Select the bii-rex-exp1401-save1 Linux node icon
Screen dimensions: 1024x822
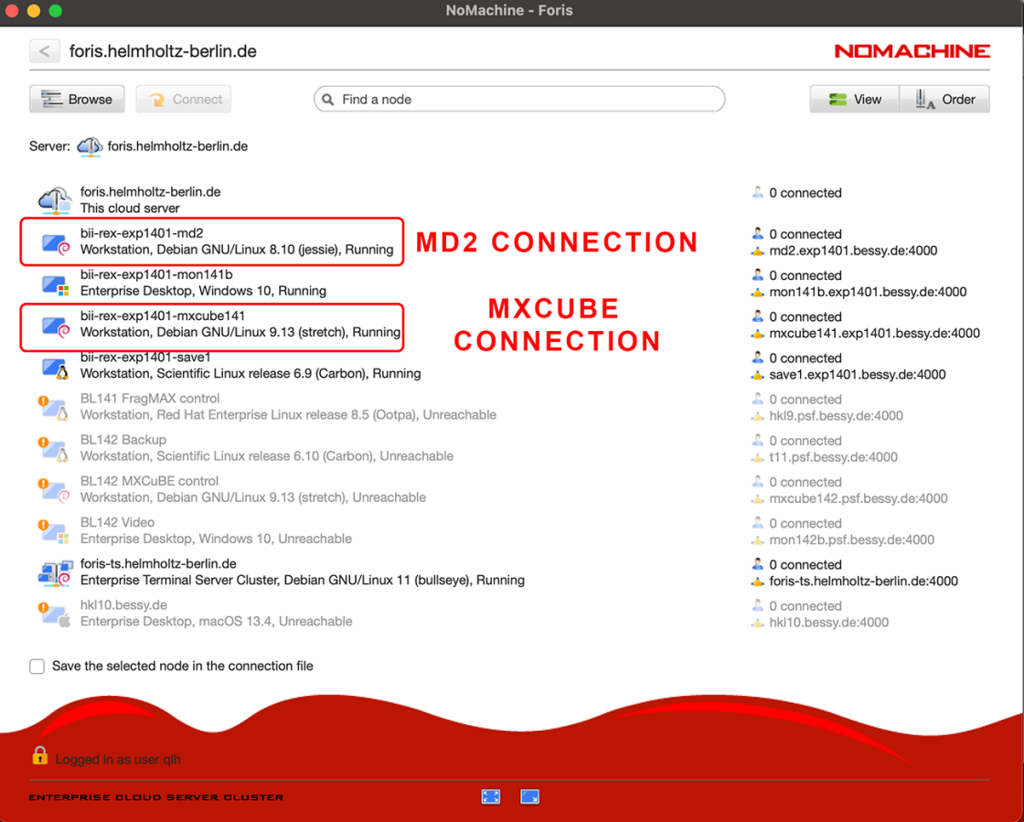tap(56, 368)
